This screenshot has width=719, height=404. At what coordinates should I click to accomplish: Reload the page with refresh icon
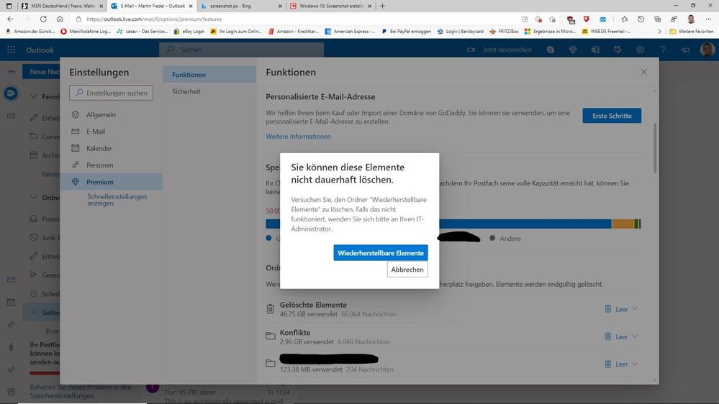pyautogui.click(x=43, y=19)
